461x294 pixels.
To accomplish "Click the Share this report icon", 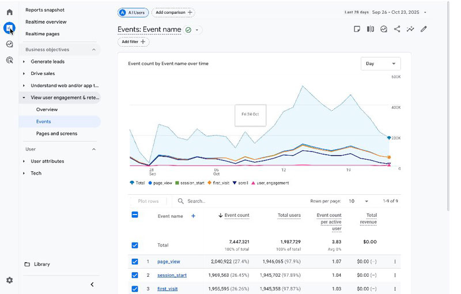I will click(397, 29).
